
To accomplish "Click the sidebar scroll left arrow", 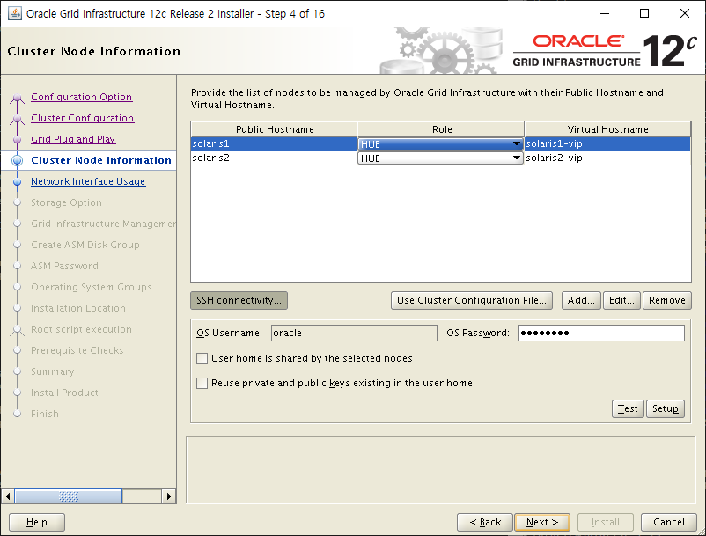I will coord(8,497).
